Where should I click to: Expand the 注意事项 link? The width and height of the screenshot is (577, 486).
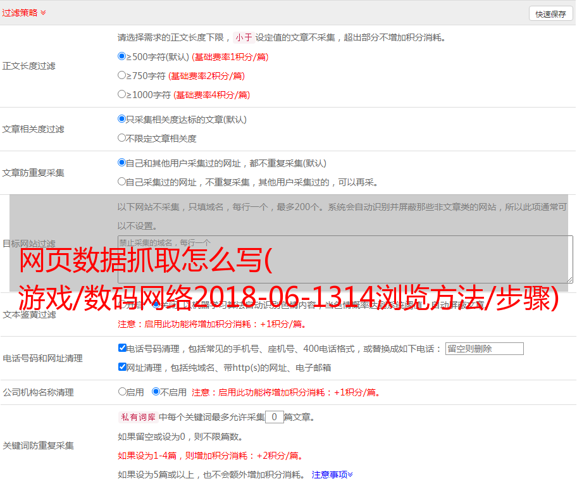coord(332,475)
